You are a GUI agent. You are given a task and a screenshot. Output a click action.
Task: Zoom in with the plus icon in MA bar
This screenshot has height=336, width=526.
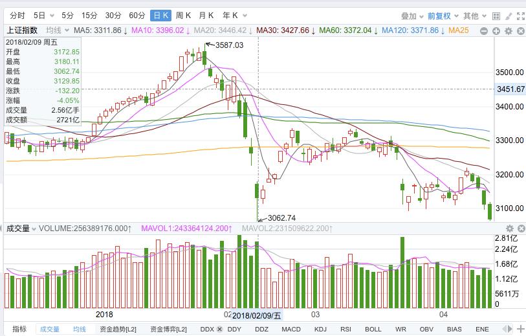(x=496, y=31)
